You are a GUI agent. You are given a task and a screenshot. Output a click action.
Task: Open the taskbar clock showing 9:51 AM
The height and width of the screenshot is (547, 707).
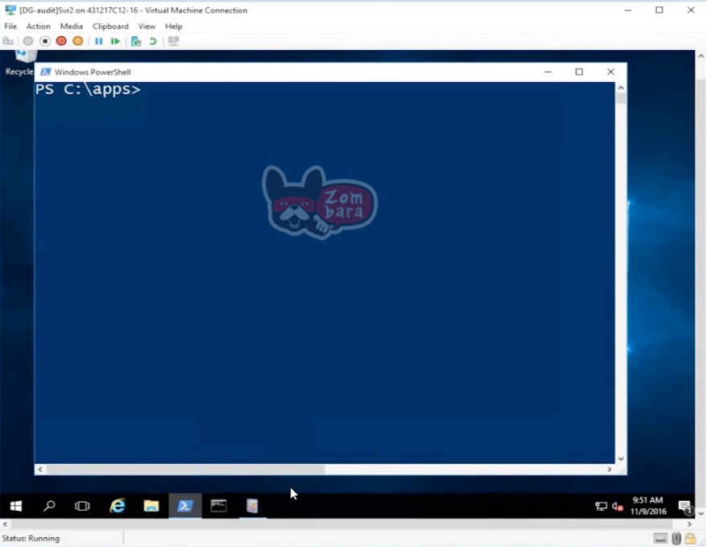click(648, 506)
